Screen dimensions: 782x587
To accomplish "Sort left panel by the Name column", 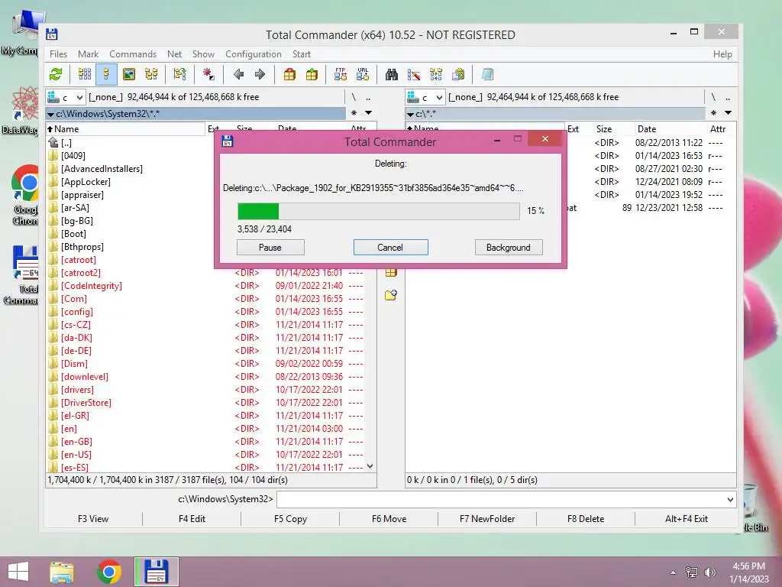I will coord(126,129).
